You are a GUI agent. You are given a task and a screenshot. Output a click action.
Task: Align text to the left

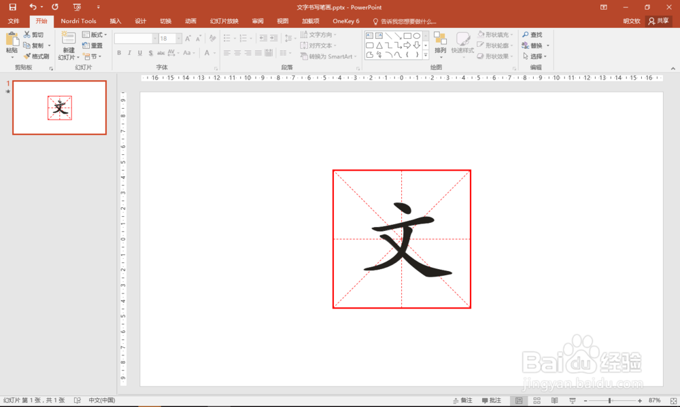(227, 53)
